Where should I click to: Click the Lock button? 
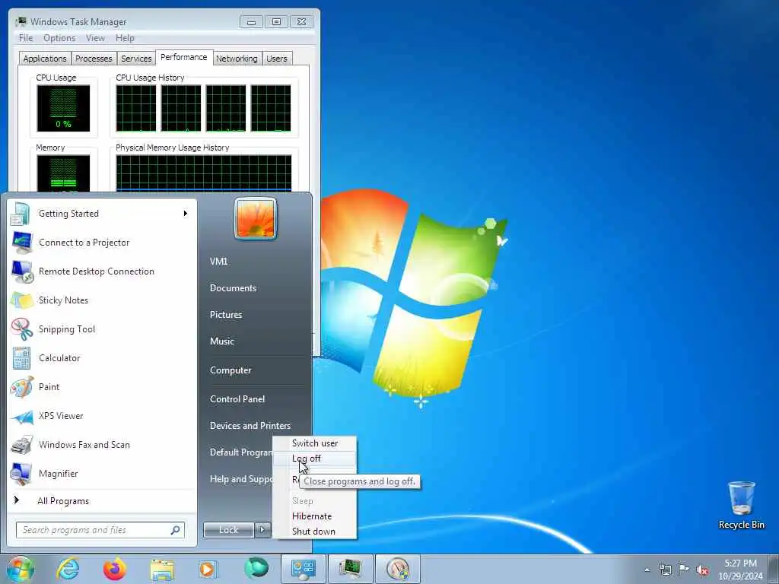[x=228, y=530]
